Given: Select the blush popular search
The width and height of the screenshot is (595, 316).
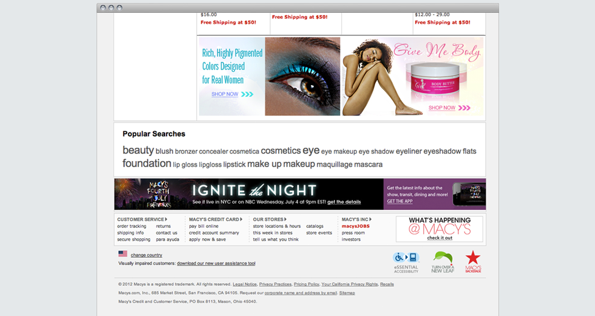Looking at the screenshot, I should (x=165, y=151).
